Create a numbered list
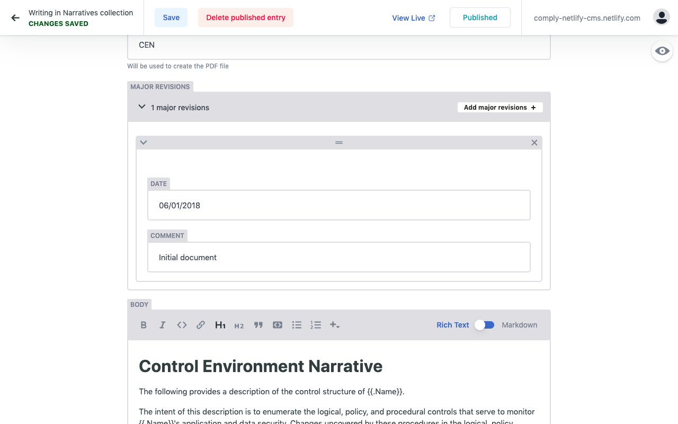The width and height of the screenshot is (678, 424). (316, 325)
